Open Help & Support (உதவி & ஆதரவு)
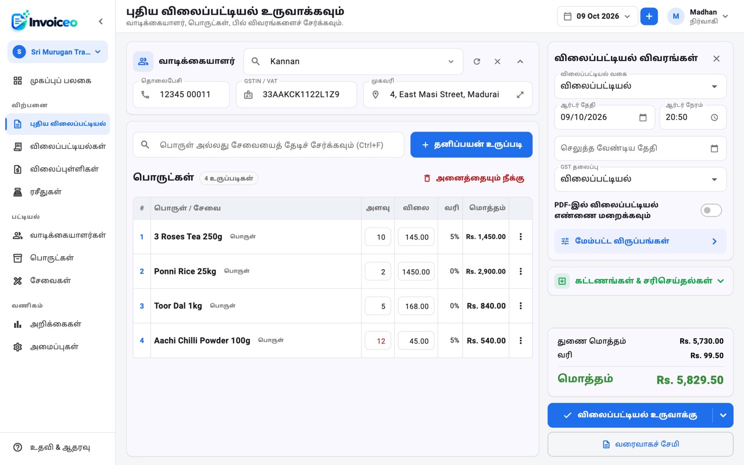The width and height of the screenshot is (744, 465). click(x=58, y=448)
